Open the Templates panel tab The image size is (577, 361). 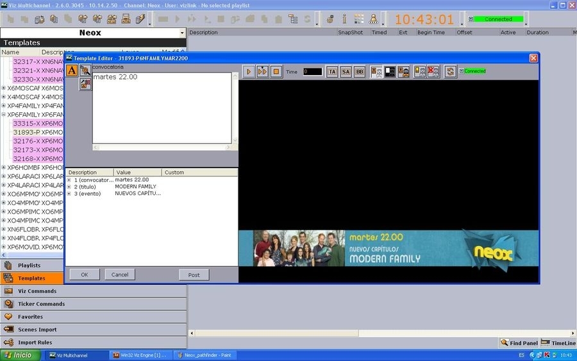(33, 278)
